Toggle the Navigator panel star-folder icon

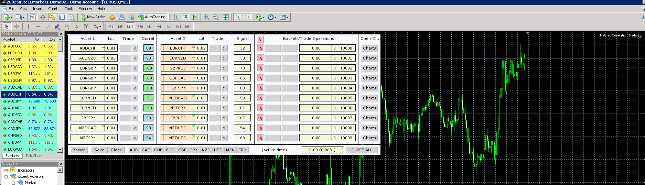pyautogui.click(x=52, y=17)
